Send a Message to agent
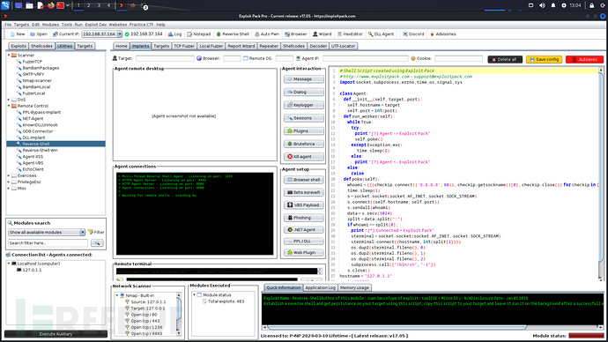Screen dimensions: 608x342 (304, 79)
